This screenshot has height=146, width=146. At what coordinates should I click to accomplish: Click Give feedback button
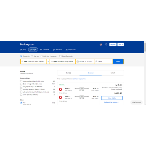(x=137, y=102)
